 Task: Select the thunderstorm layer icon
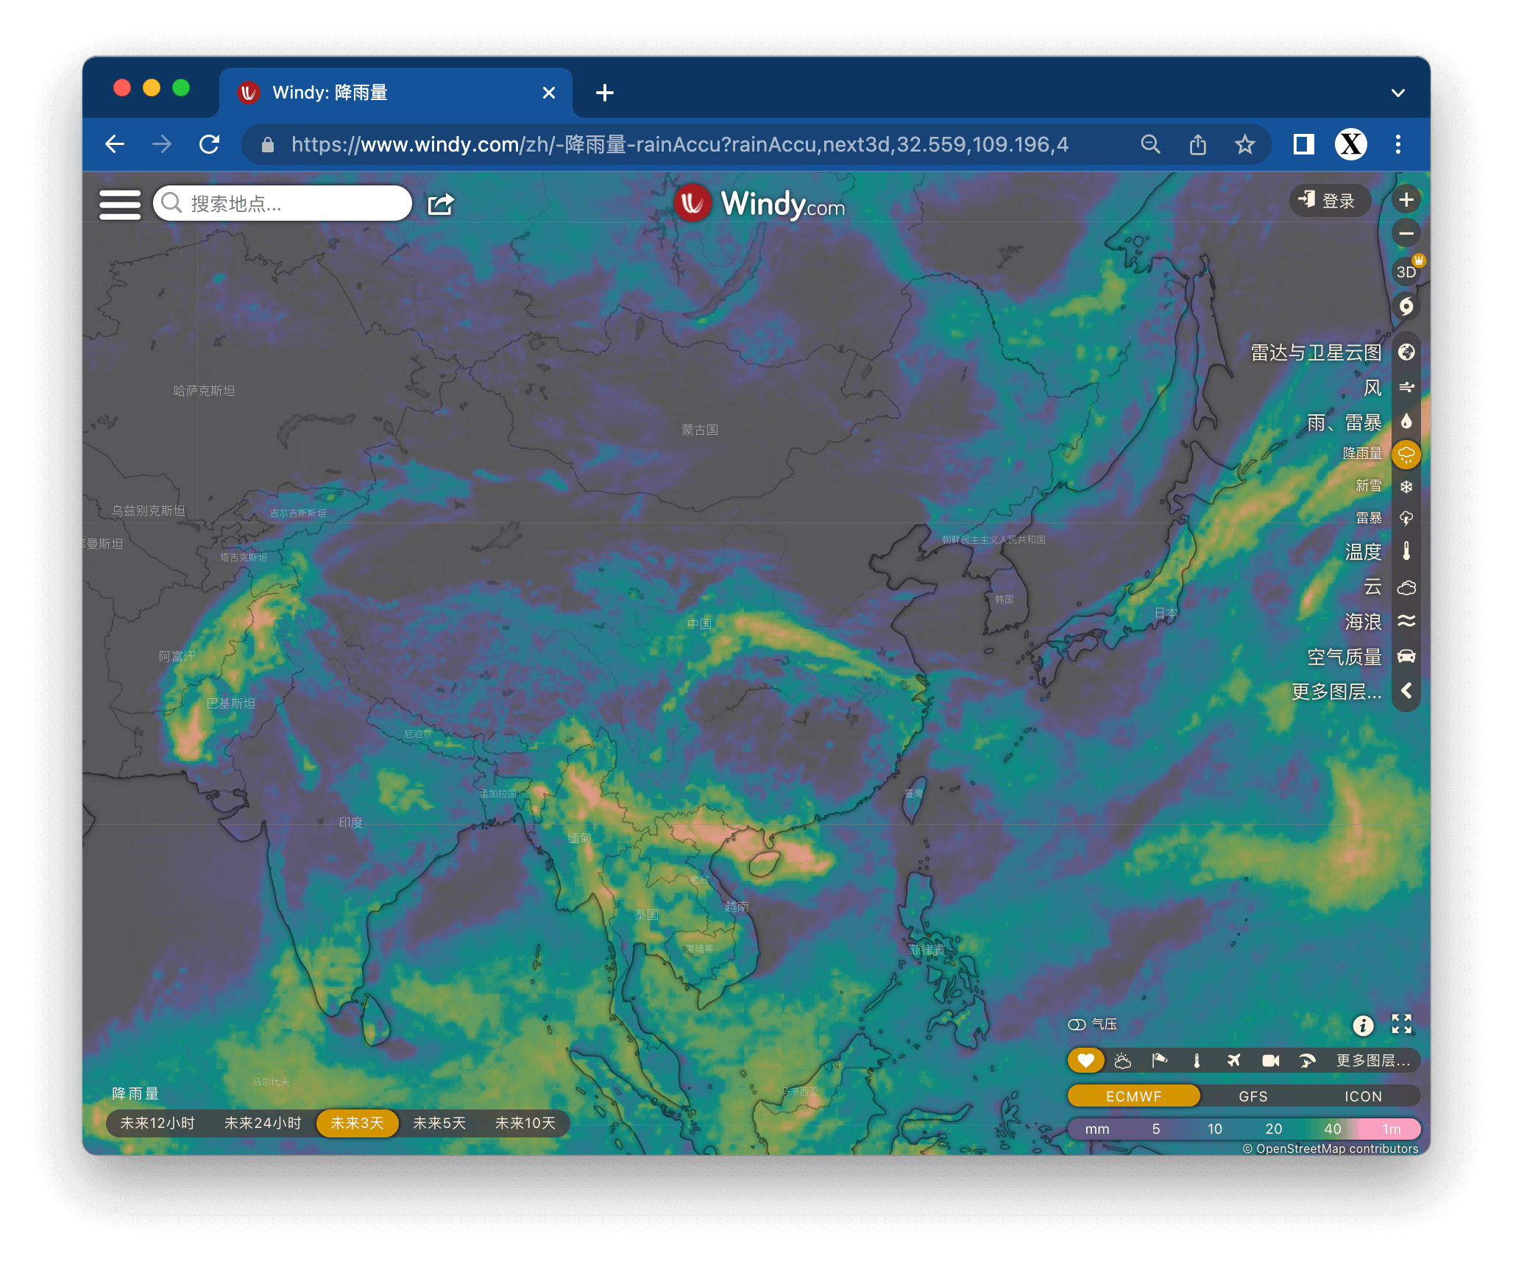point(1406,519)
